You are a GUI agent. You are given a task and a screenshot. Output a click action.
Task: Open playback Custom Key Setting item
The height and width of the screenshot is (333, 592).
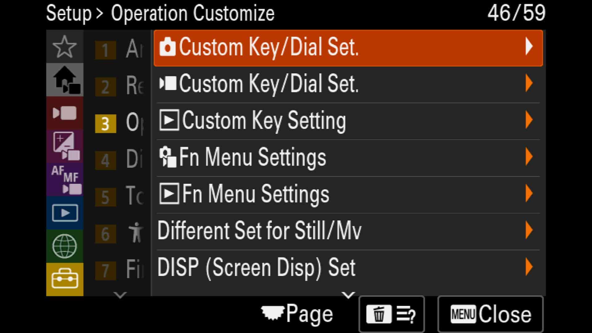pos(348,120)
